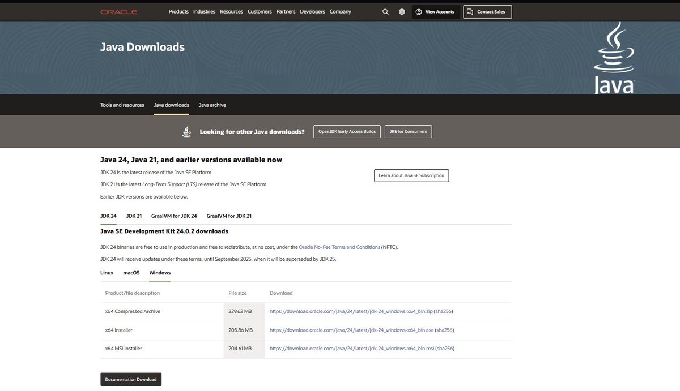This screenshot has height=391, width=680.
Task: Open the search magnifier icon
Action: point(385,12)
